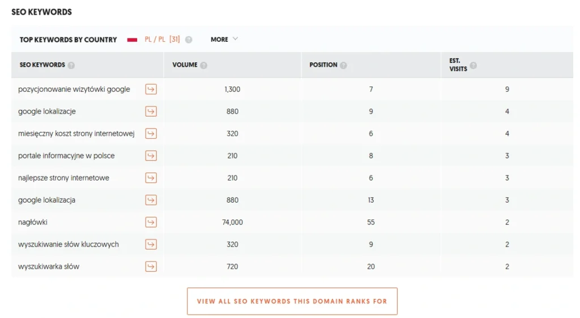The height and width of the screenshot is (318, 580).
Task: Click the pozycjonowanie wizytówki google keyword text
Action: 74,89
